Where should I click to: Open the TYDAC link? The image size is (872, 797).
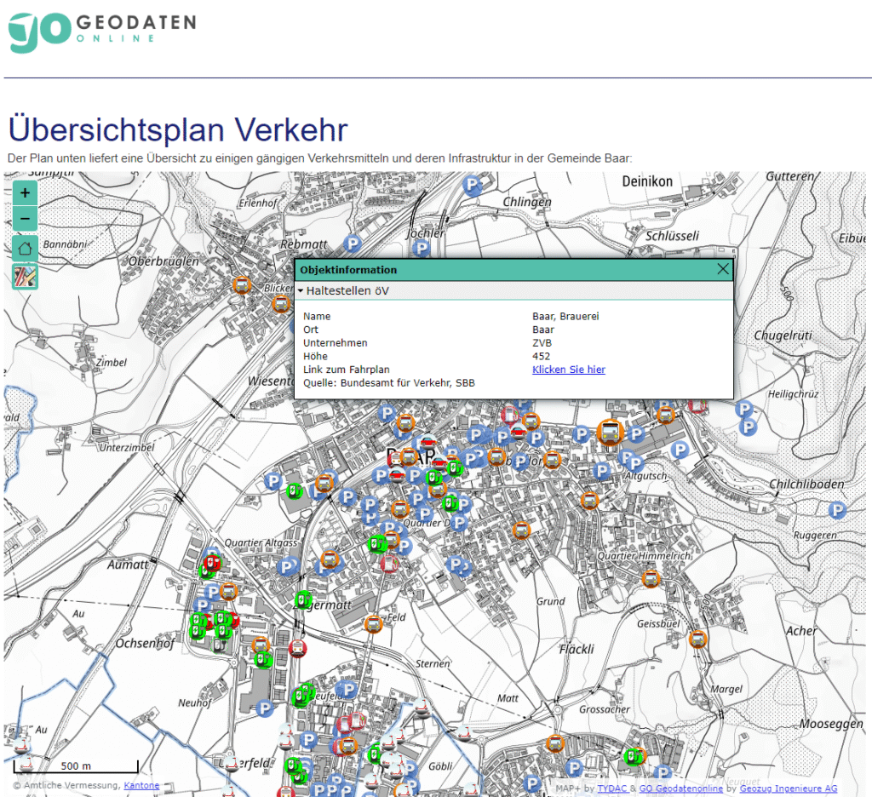coord(611,788)
